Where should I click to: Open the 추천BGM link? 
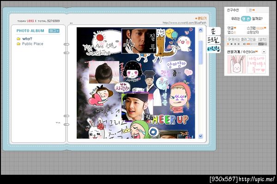[x=249, y=52]
